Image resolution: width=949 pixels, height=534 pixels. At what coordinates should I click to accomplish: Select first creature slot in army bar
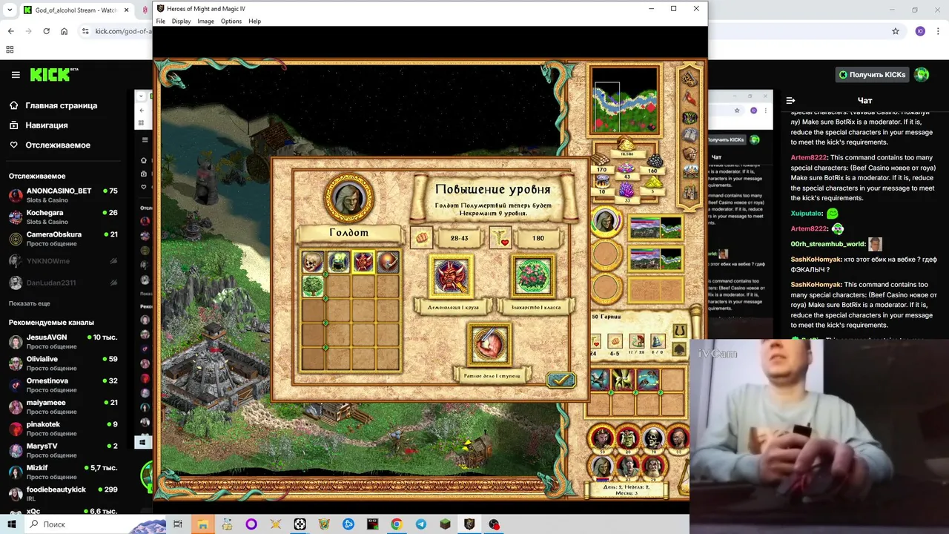pyautogui.click(x=599, y=380)
